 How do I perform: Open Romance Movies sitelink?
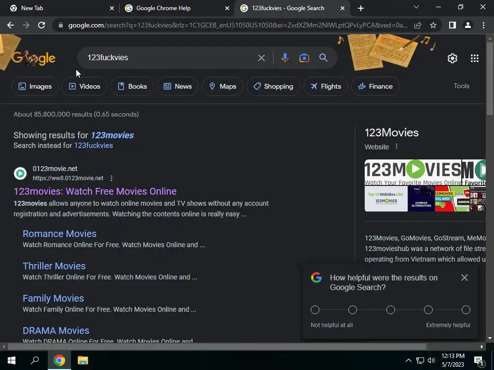tap(59, 234)
